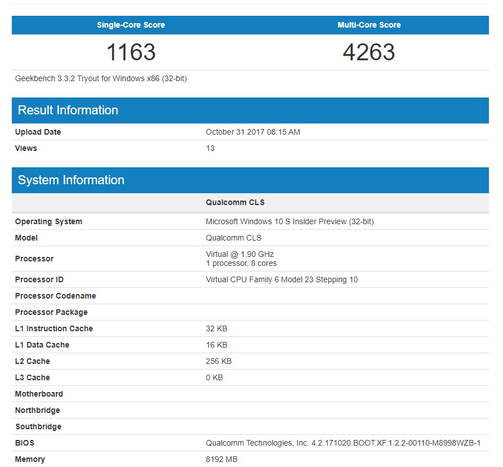503x467 pixels.
Task: Select the upload date October 31 2017 08:15 AM
Action: pyautogui.click(x=253, y=132)
